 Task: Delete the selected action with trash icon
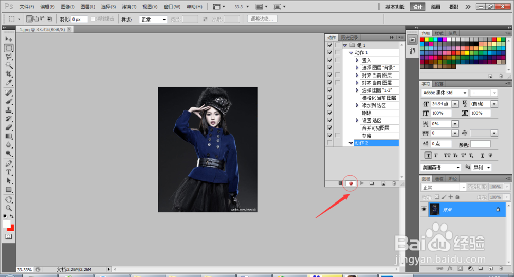click(x=394, y=183)
